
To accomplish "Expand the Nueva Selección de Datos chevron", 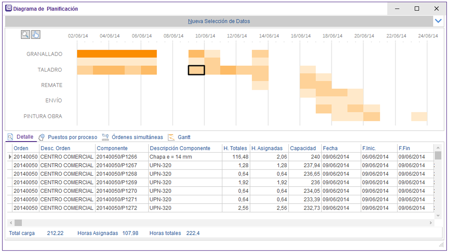I will point(438,21).
